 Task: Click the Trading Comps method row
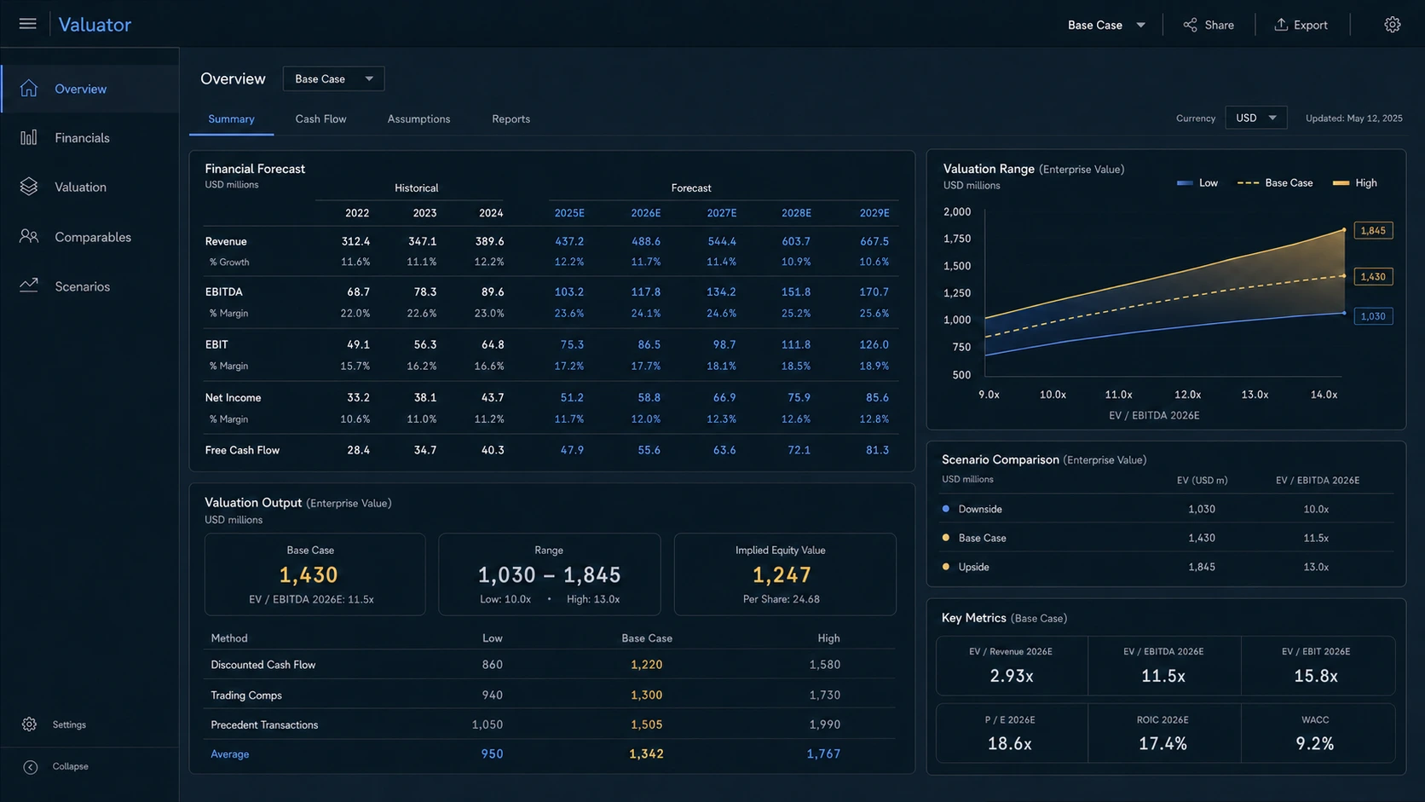549,695
